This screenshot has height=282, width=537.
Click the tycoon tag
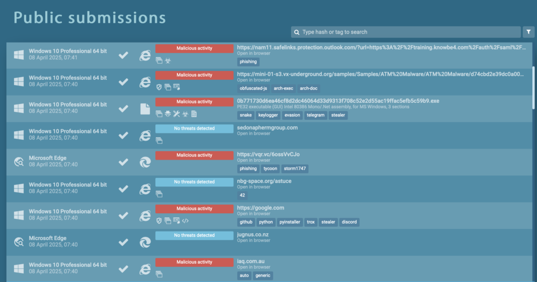point(270,169)
